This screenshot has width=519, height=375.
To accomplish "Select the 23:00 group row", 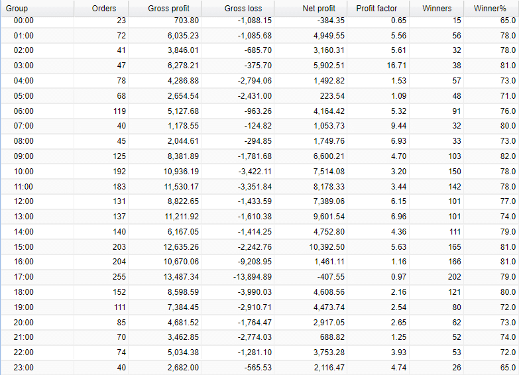I will click(x=260, y=368).
